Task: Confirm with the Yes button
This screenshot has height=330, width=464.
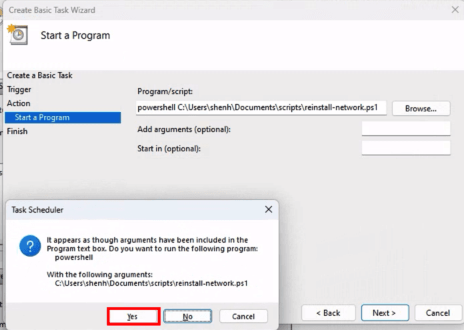Action: coord(133,316)
